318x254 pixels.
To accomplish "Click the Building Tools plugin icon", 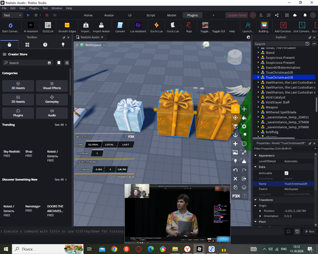I will 264,27.
